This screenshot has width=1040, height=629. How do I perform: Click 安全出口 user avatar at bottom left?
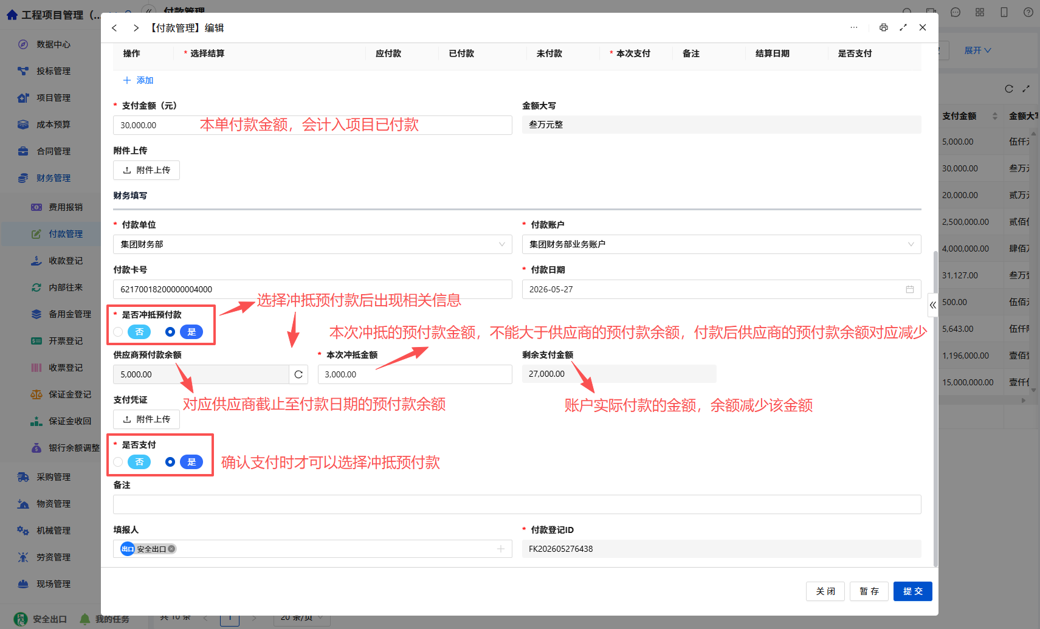21,619
